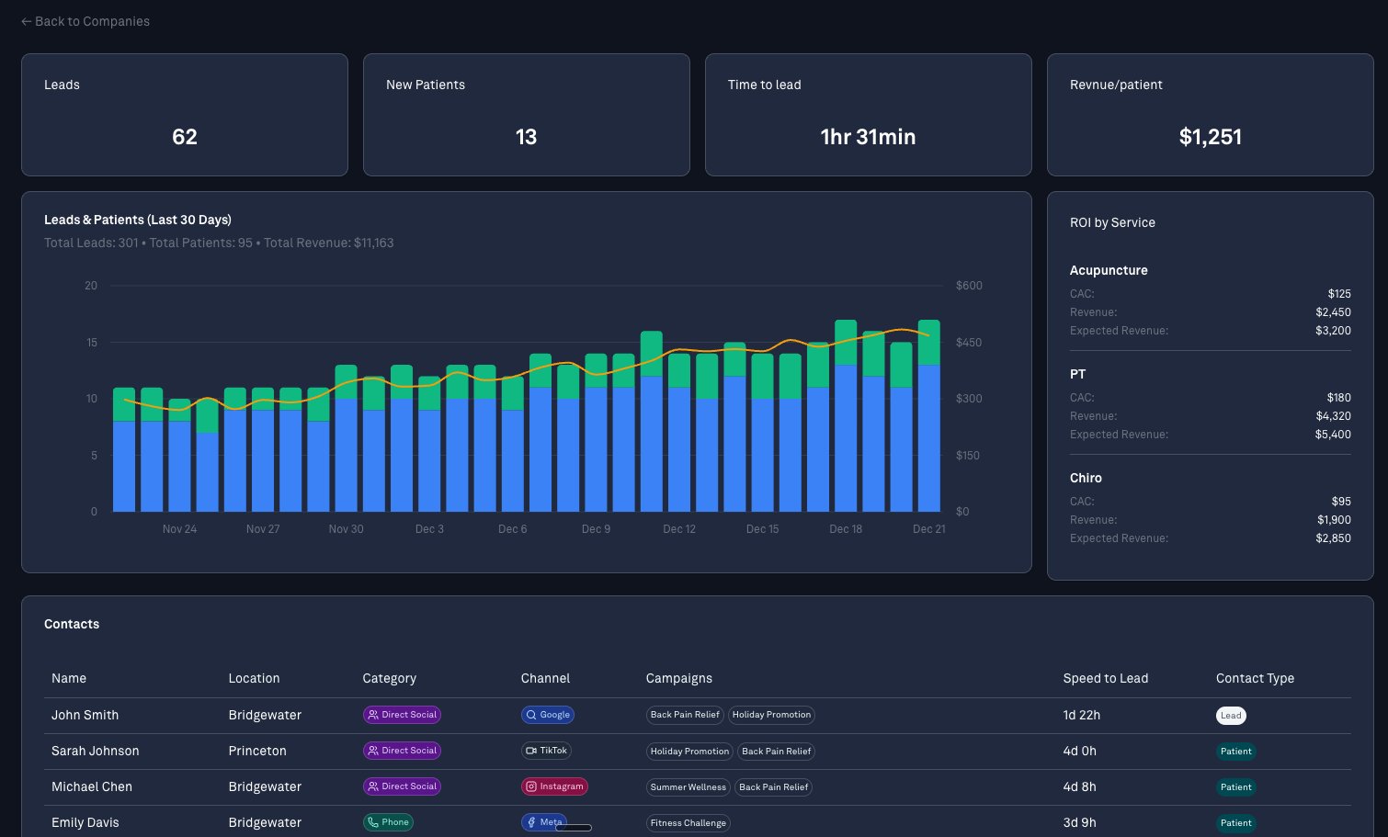Viewport: 1388px width, 837px height.
Task: Select the Contact Type column header
Action: [1255, 678]
